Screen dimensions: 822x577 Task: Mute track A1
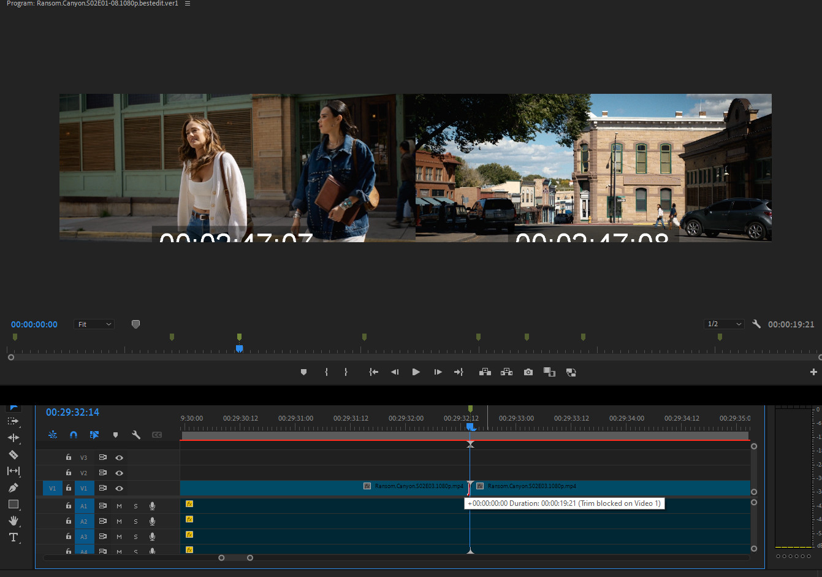(120, 506)
